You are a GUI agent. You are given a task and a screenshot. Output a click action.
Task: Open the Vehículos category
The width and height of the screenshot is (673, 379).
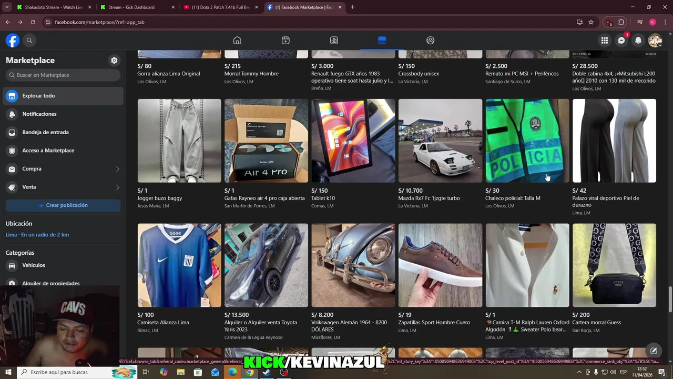pos(63,265)
